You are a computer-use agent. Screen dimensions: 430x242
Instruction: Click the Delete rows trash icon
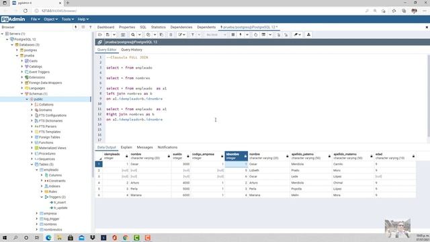point(171,34)
